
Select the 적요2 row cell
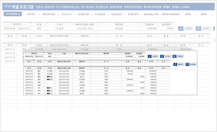pyautogui.click(x=106, y=74)
